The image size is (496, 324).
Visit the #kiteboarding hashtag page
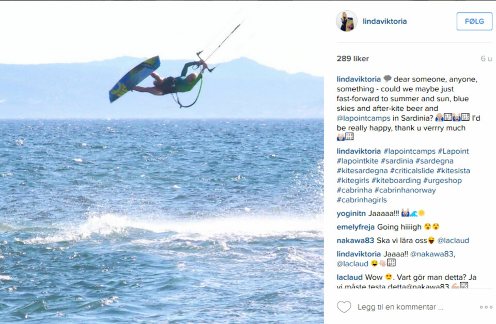point(396,181)
